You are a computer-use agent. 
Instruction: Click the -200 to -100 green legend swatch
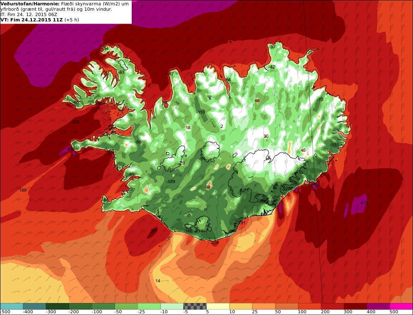pos(81,306)
